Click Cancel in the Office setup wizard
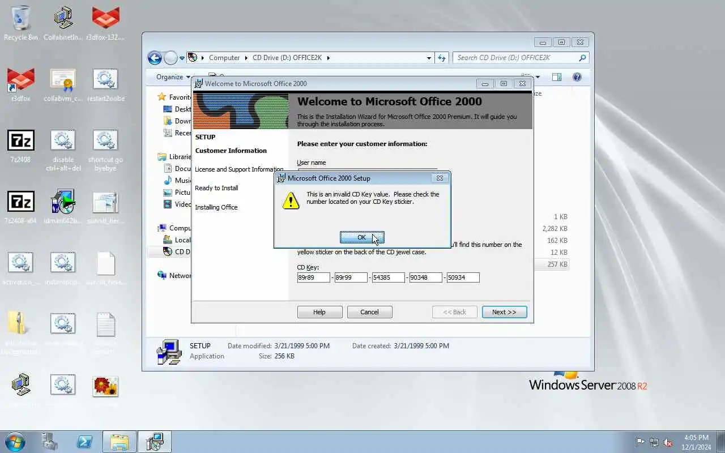This screenshot has height=453, width=725. (369, 312)
